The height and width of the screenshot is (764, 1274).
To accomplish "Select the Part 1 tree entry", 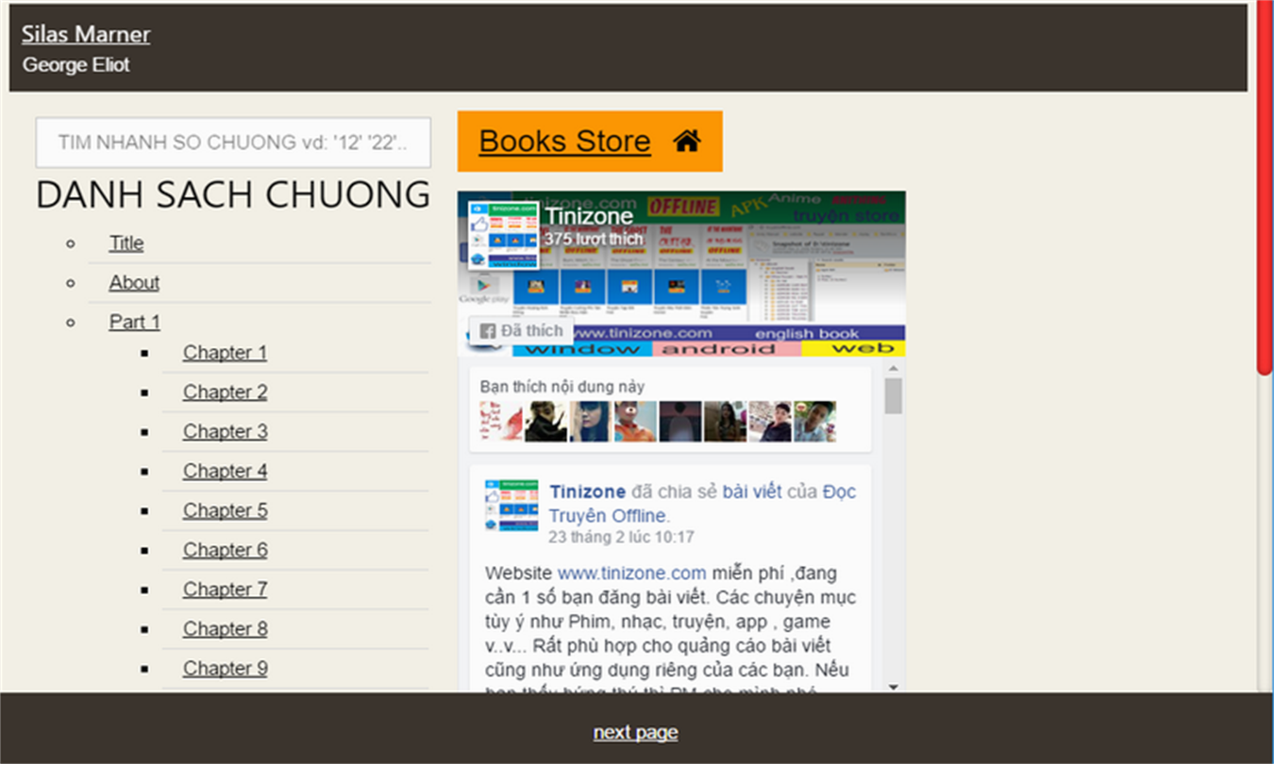I will click(x=135, y=322).
